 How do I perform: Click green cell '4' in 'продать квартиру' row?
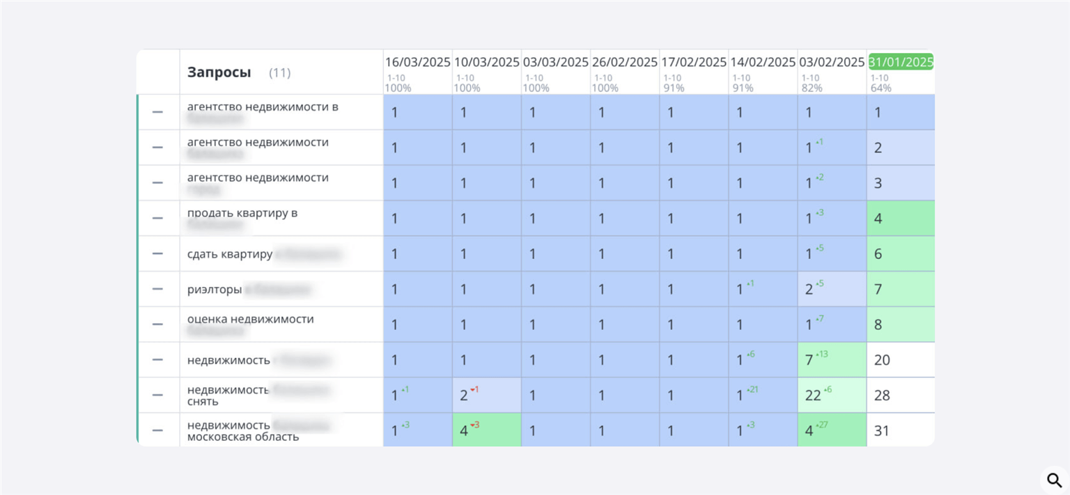901,218
